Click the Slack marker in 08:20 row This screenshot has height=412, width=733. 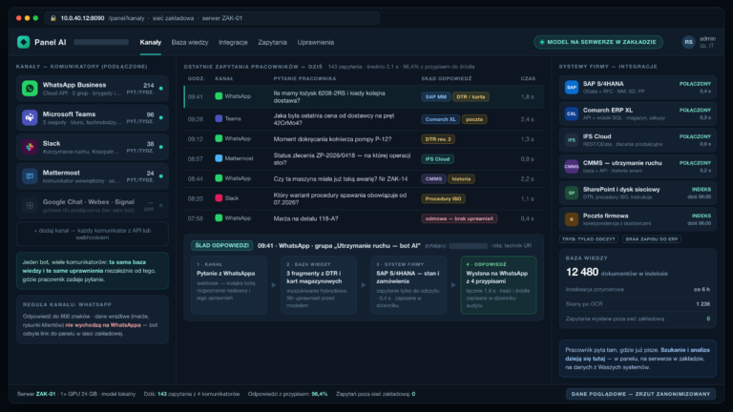coord(219,198)
